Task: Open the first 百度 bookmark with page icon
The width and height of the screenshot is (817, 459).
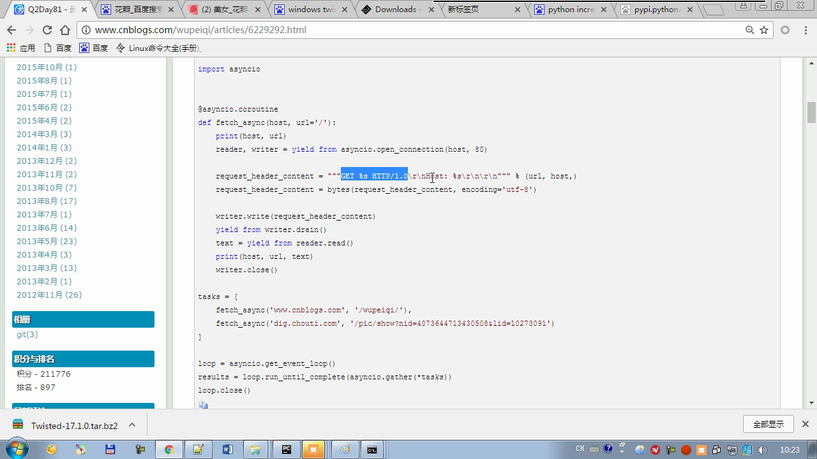Action: coord(57,48)
